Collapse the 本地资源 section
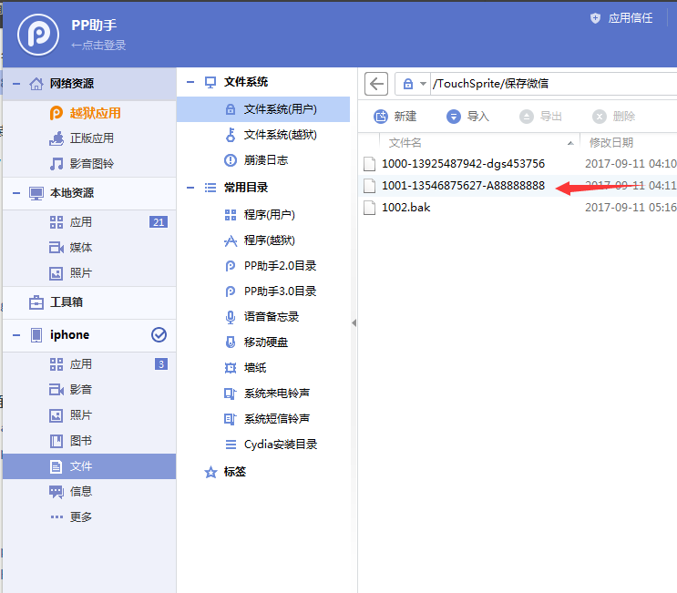The height and width of the screenshot is (593, 677). (15, 193)
